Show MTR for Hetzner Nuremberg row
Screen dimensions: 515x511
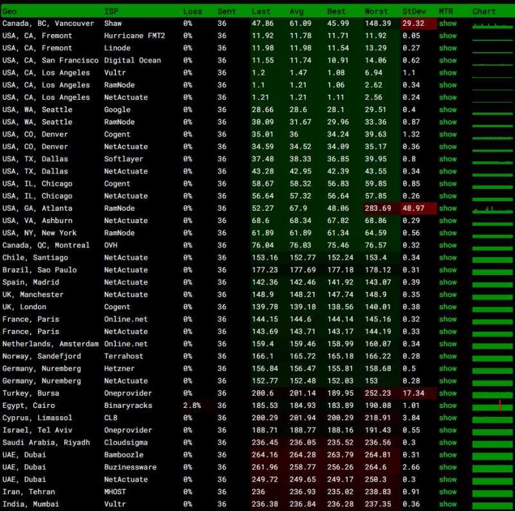point(447,369)
